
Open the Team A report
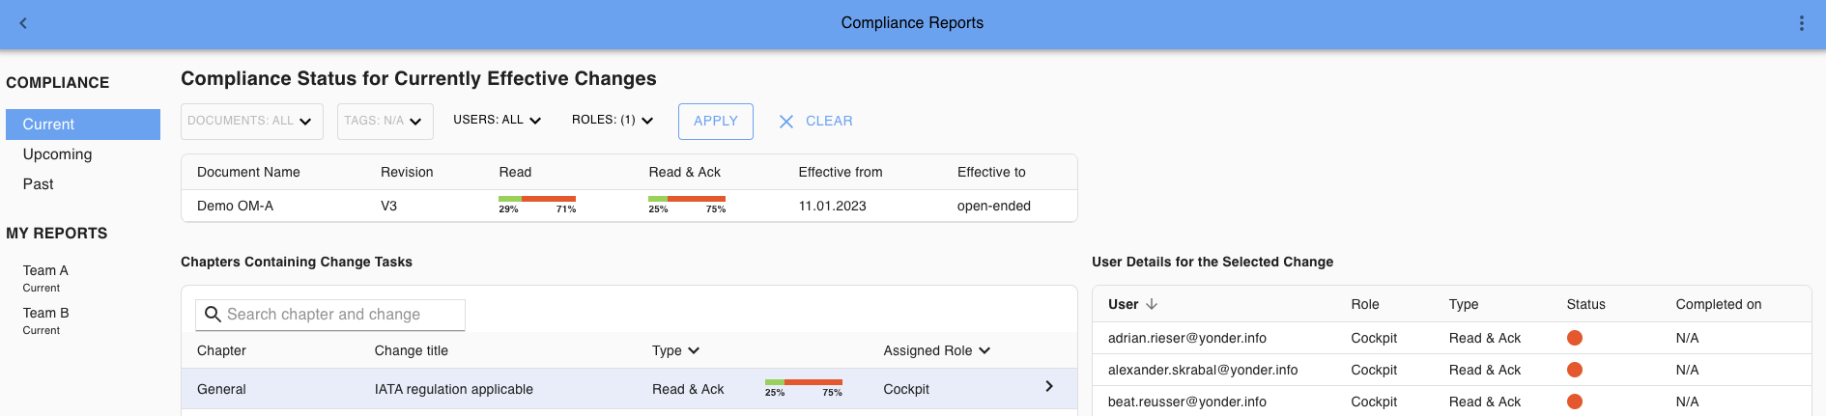pyautogui.click(x=45, y=271)
